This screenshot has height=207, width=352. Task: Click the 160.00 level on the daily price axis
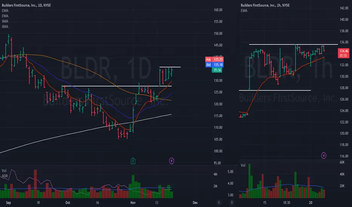[218, 10]
